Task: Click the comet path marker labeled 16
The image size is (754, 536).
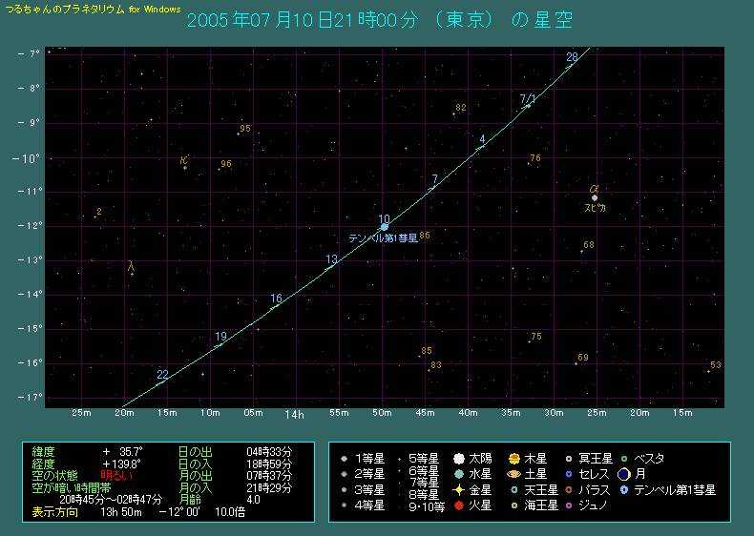Action: pyautogui.click(x=274, y=307)
